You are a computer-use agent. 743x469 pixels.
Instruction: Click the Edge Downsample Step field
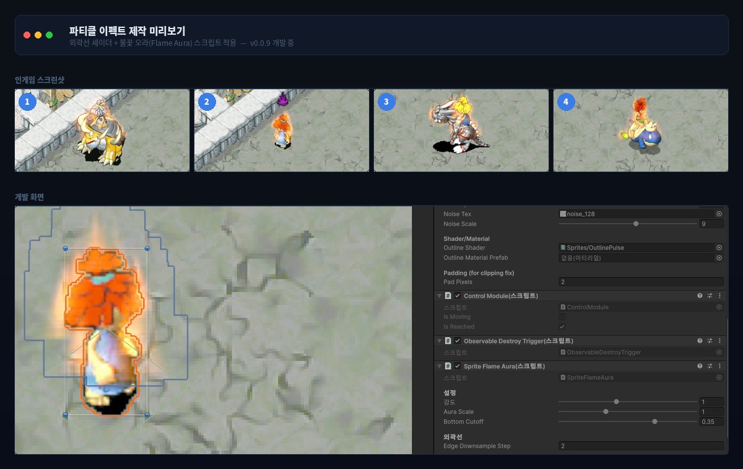point(641,446)
